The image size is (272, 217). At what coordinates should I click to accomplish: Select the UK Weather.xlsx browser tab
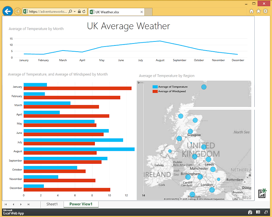(116, 12)
